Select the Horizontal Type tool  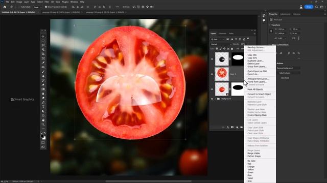[x=43, y=107]
